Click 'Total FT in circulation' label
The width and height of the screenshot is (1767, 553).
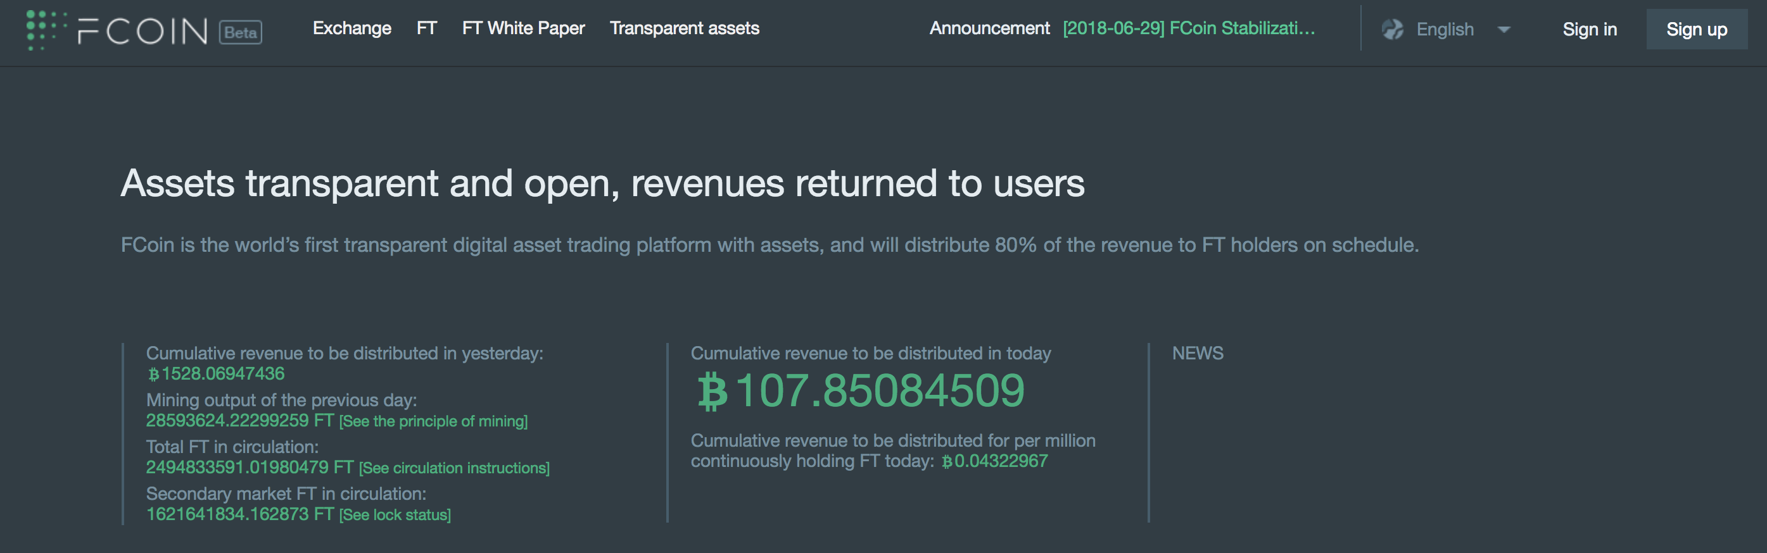point(232,447)
